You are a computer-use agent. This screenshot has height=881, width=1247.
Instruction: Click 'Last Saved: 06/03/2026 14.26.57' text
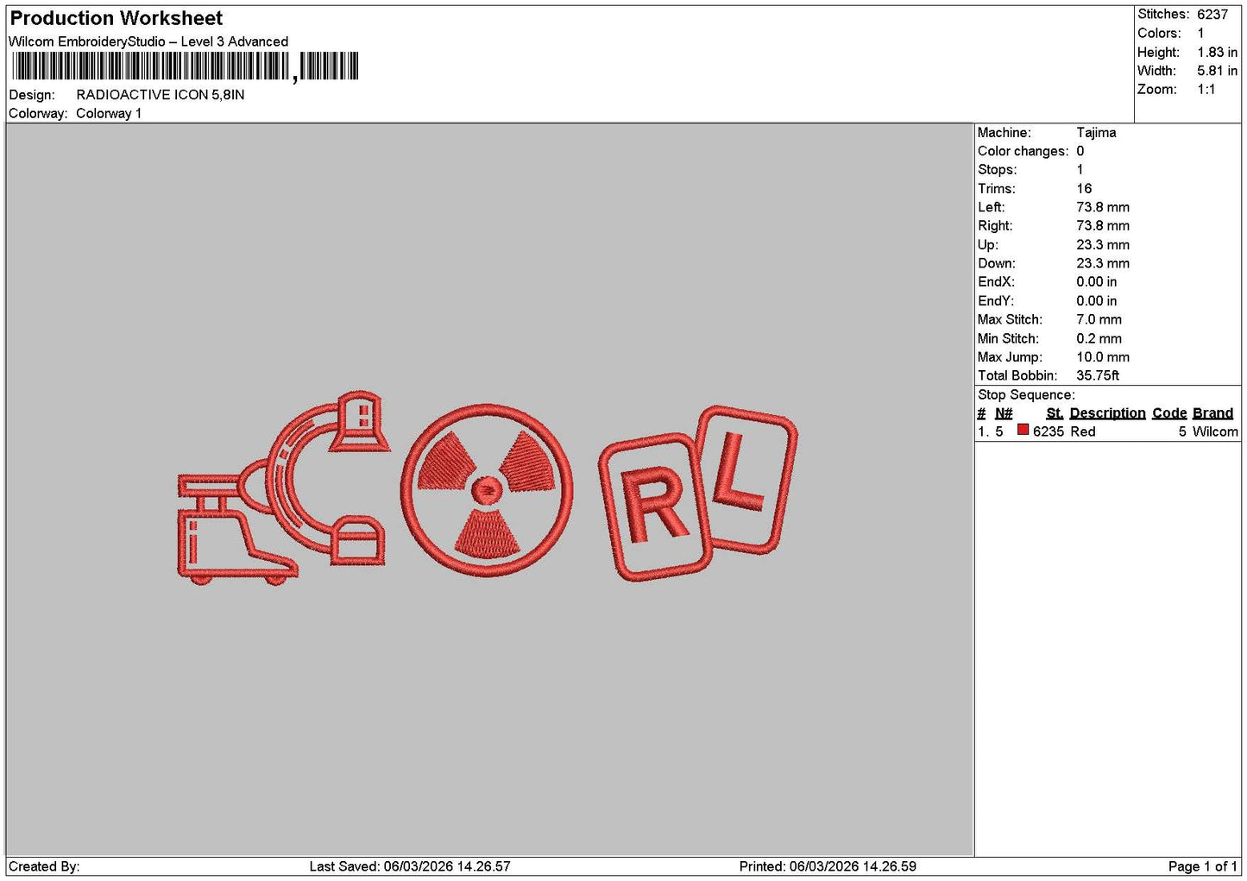coord(410,866)
